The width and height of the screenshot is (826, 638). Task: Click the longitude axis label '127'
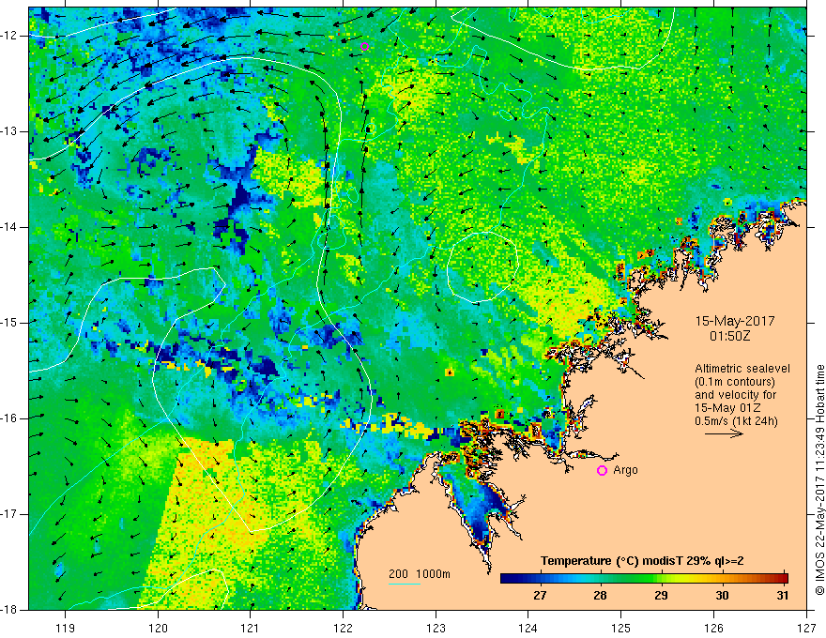[x=806, y=628]
